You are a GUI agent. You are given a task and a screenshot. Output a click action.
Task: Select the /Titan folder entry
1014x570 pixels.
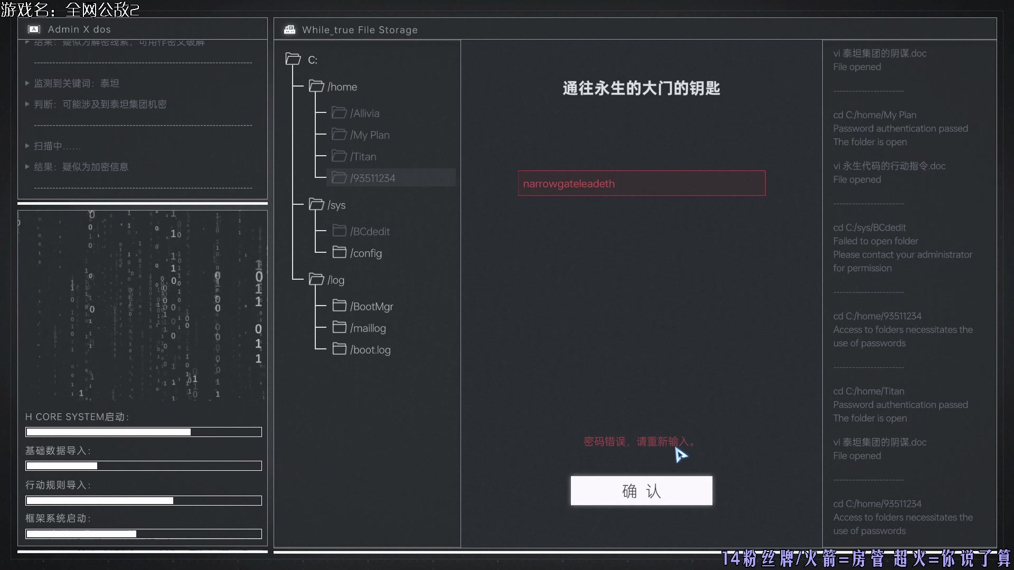click(363, 156)
